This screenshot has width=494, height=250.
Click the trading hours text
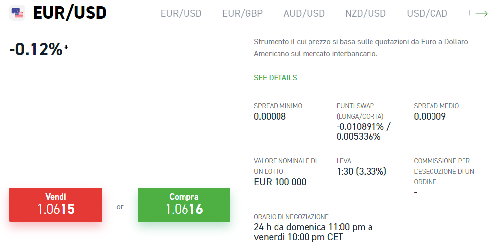(x=313, y=232)
